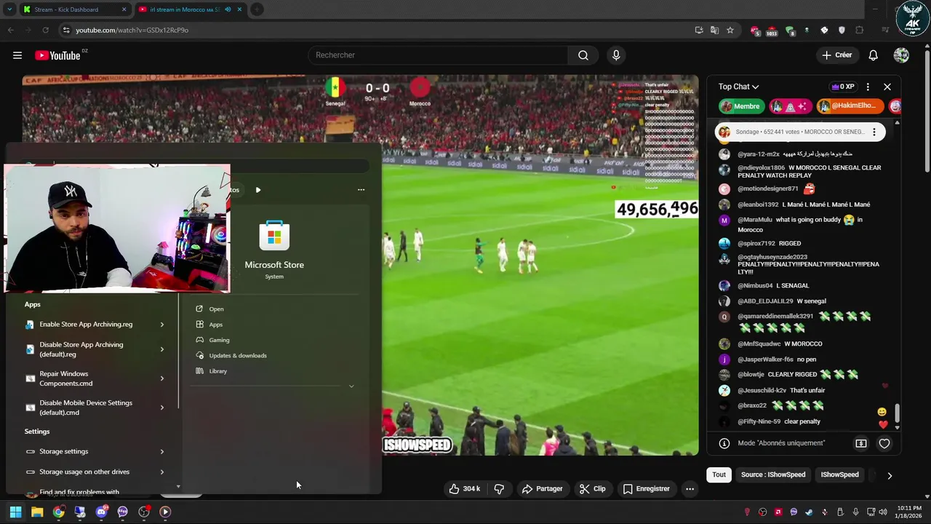The height and width of the screenshot is (524, 931).
Task: Mute the irl stream in Morocco tab audio
Action: click(228, 9)
